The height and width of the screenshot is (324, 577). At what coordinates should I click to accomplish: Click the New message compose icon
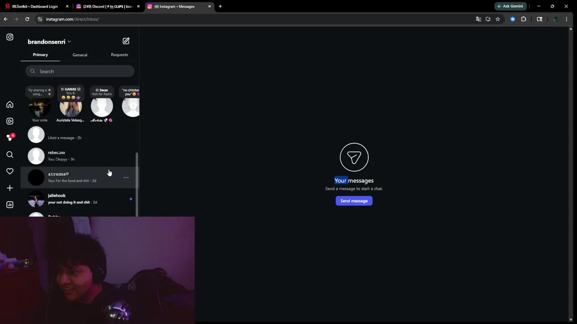pos(126,41)
